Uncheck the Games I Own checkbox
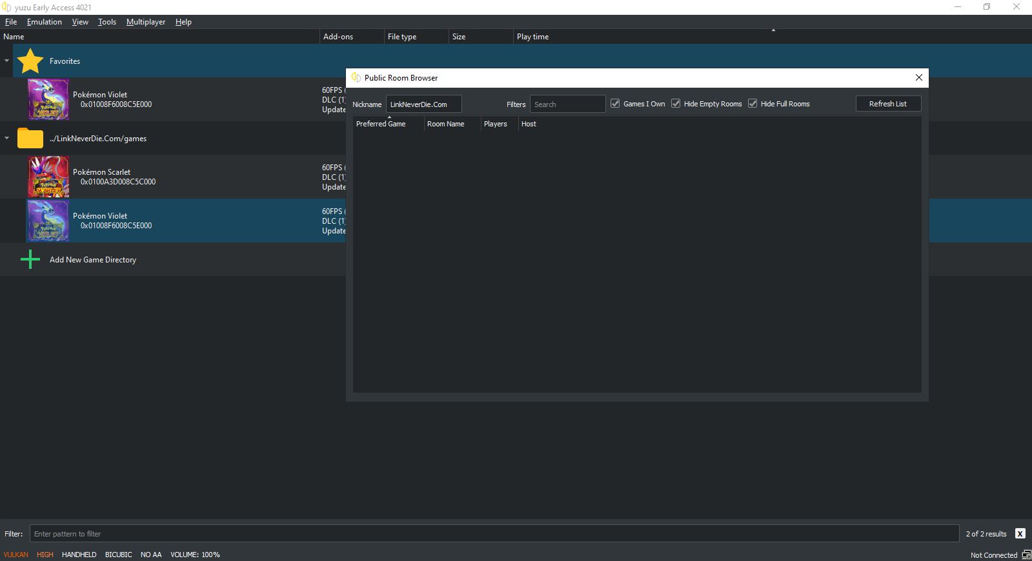This screenshot has height=561, width=1032. [615, 104]
